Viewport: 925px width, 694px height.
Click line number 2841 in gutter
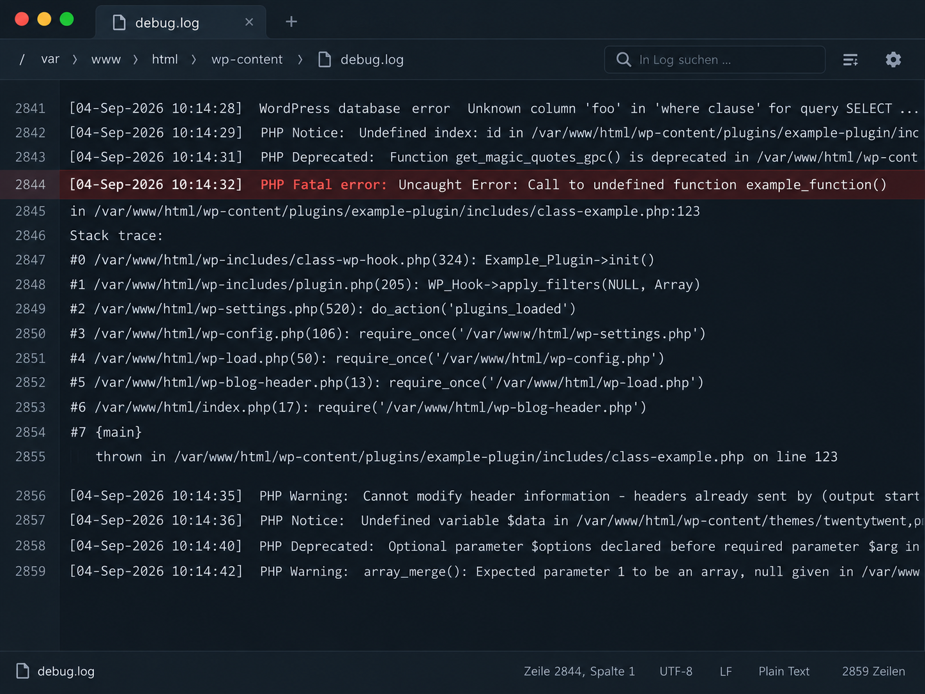click(31, 109)
